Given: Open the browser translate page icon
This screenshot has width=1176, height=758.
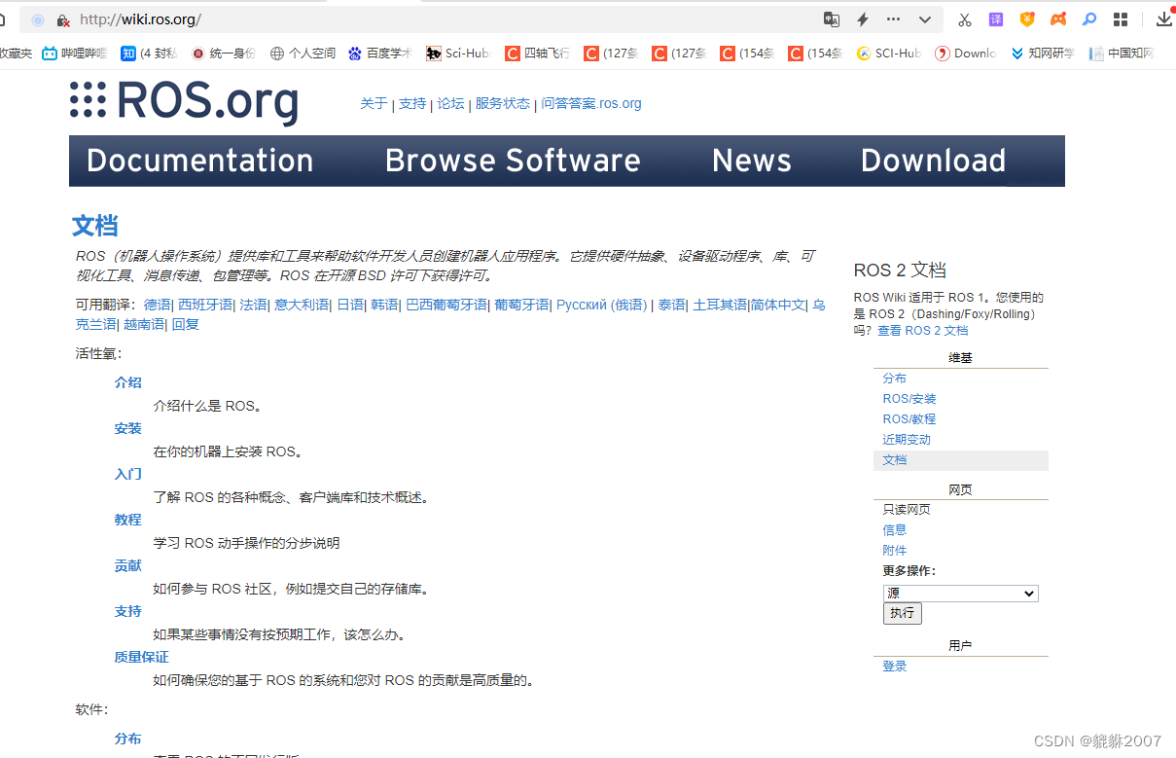Looking at the screenshot, I should click(x=832, y=18).
